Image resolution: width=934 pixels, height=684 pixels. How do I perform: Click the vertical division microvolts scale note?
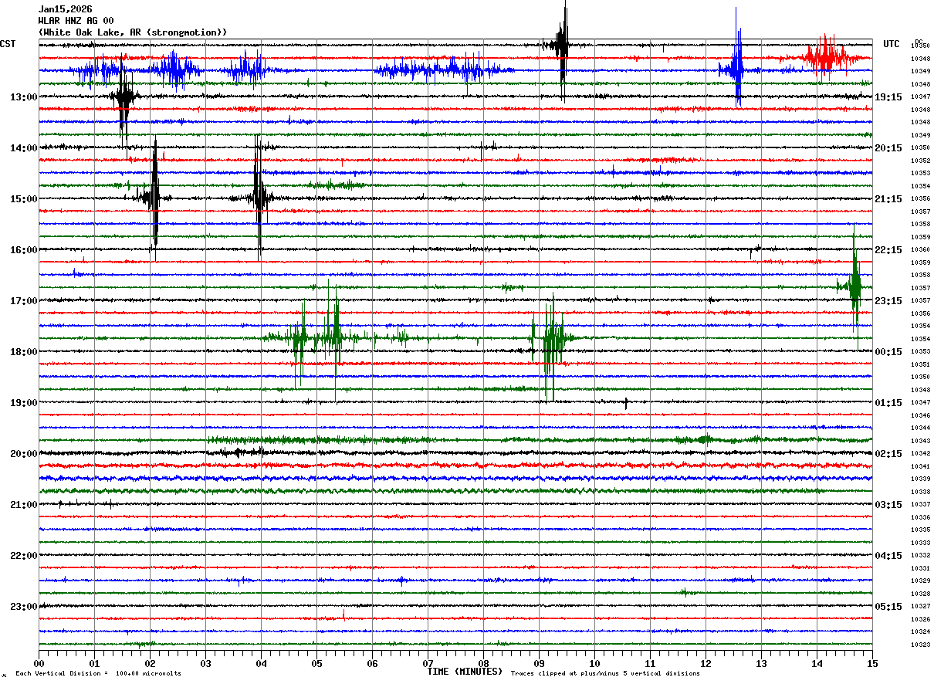click(x=98, y=674)
